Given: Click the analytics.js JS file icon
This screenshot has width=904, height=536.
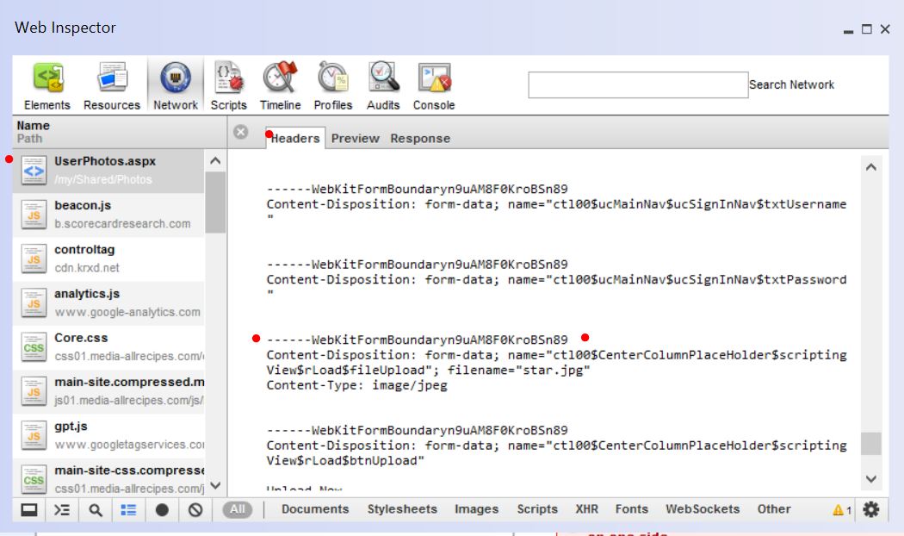Looking at the screenshot, I should tap(34, 303).
